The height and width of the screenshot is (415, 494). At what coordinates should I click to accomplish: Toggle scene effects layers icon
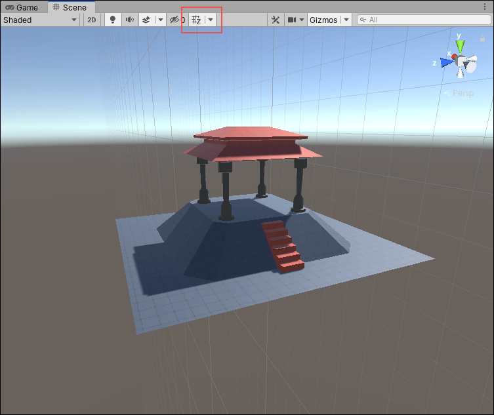147,20
